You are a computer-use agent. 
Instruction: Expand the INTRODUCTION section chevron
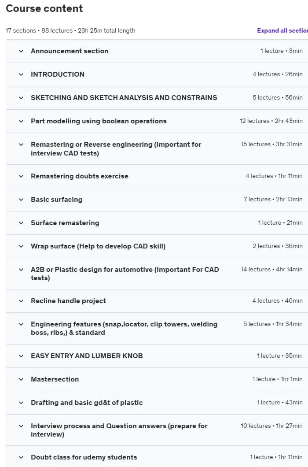pos(21,74)
